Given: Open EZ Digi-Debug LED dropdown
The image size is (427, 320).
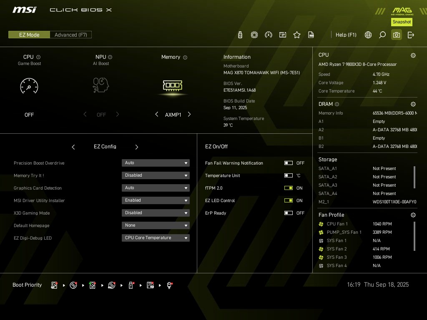Looking at the screenshot, I should coord(156,238).
